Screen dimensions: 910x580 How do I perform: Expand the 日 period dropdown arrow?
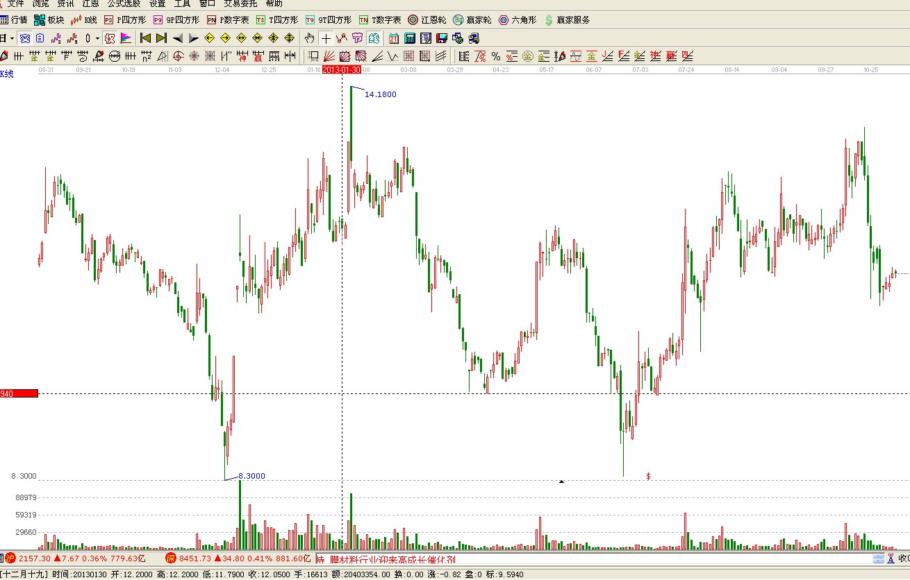12,38
